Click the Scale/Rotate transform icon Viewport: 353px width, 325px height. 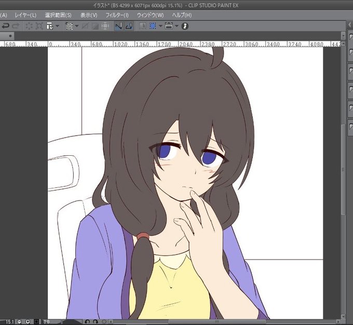tap(39, 26)
